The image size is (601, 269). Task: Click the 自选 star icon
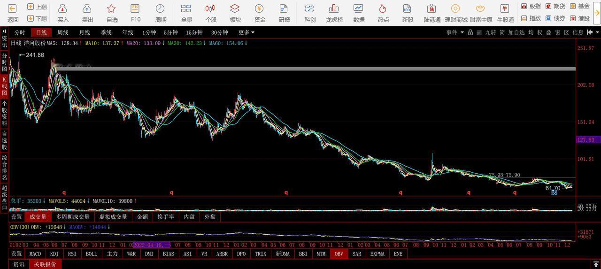click(x=112, y=8)
